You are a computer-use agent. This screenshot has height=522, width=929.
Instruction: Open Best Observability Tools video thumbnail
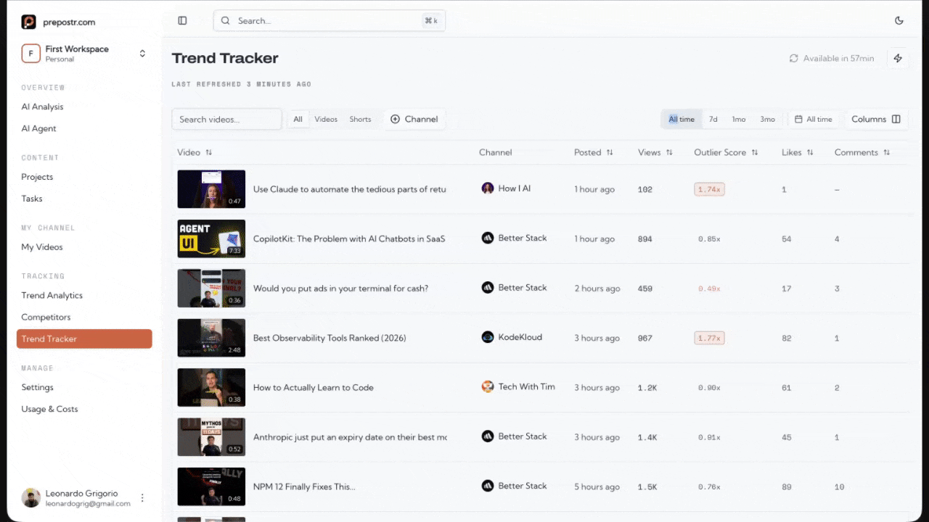pyautogui.click(x=211, y=338)
